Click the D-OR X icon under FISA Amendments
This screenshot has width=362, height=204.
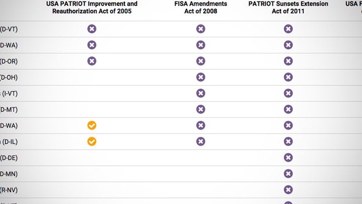pyautogui.click(x=201, y=61)
